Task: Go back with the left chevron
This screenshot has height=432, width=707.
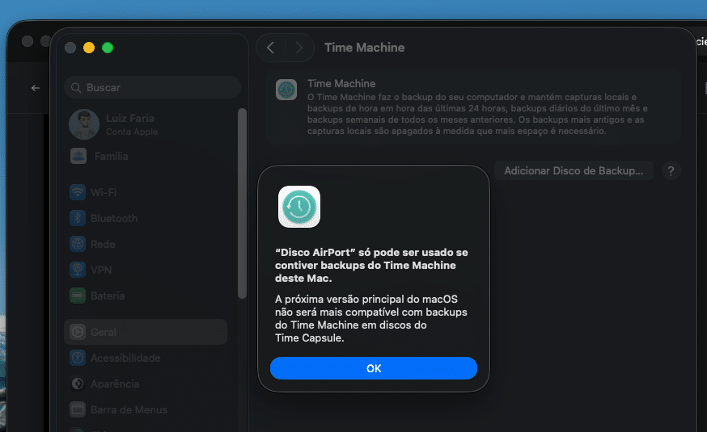Action: [x=270, y=48]
